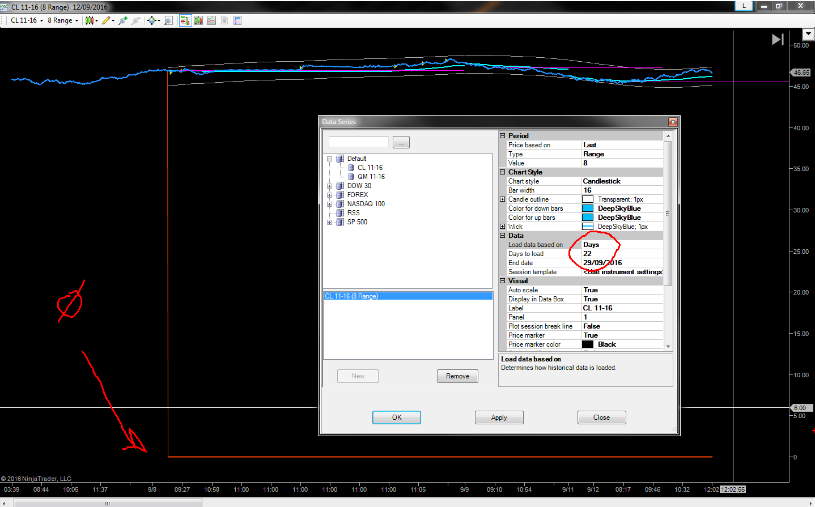Click the End date value field
Viewport: 815px width, 507px height.
(622, 263)
